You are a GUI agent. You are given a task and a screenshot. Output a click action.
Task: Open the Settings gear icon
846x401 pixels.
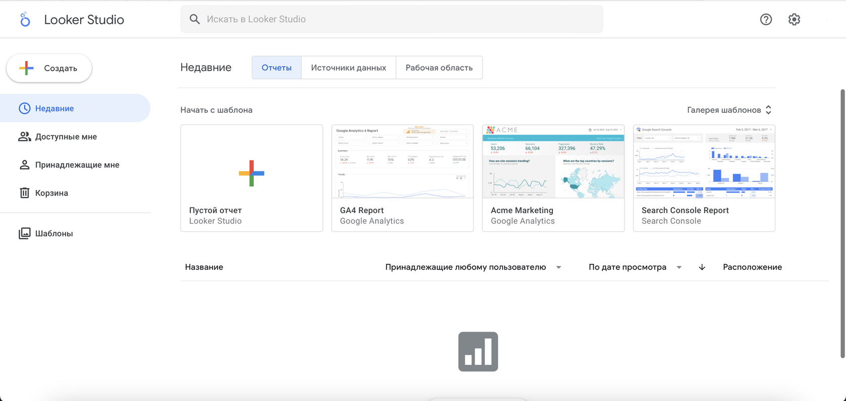pyautogui.click(x=794, y=19)
